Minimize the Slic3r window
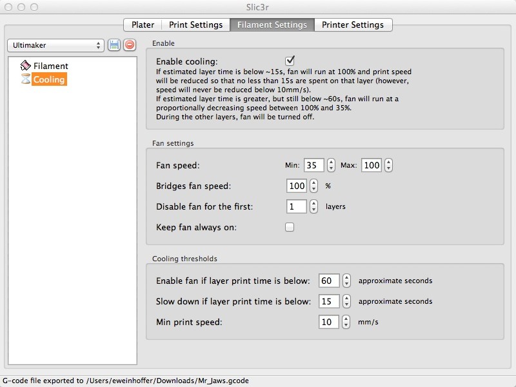516x387 pixels. click(21, 7)
